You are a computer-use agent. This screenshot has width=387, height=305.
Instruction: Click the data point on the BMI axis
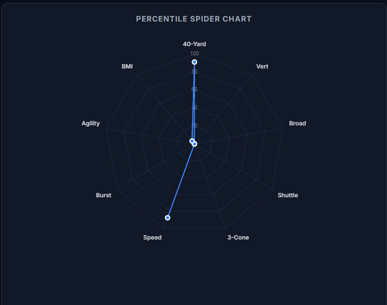192,141
